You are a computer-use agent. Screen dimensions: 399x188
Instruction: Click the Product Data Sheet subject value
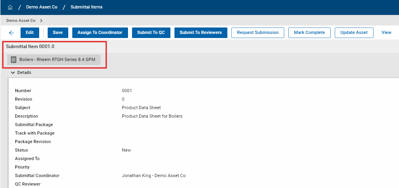[x=141, y=108]
